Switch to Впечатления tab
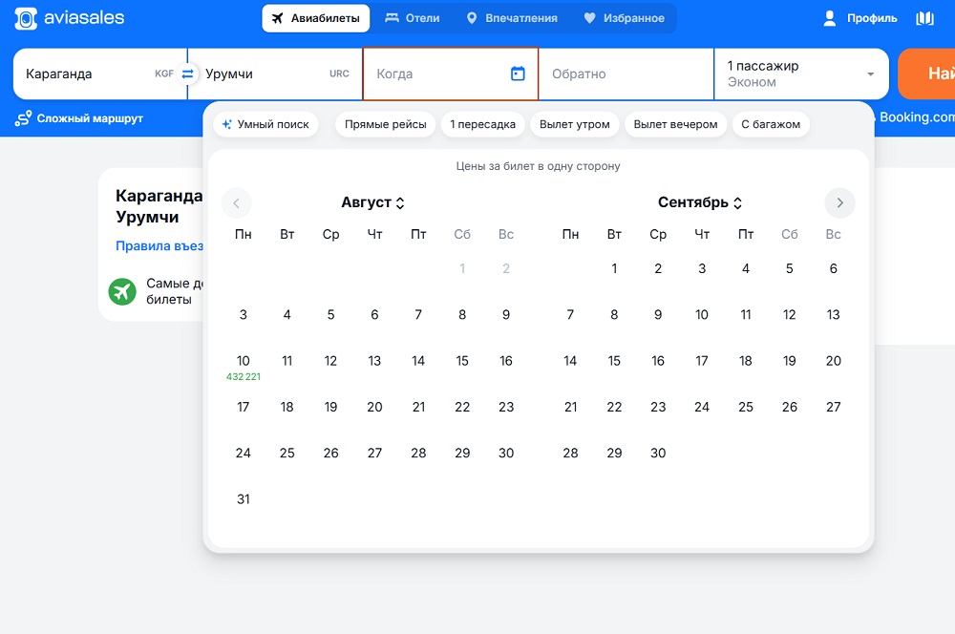Viewport: 955px width, 634px height. 512,18
